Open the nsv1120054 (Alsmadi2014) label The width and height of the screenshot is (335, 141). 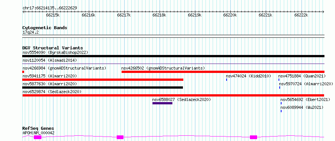coord(50,60)
